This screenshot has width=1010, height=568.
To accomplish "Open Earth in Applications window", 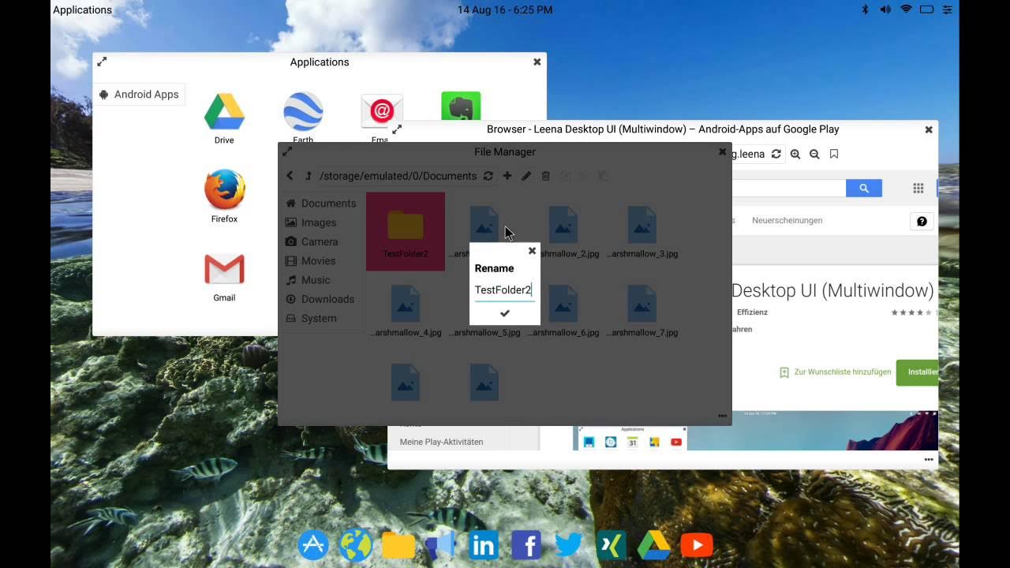I will click(303, 117).
